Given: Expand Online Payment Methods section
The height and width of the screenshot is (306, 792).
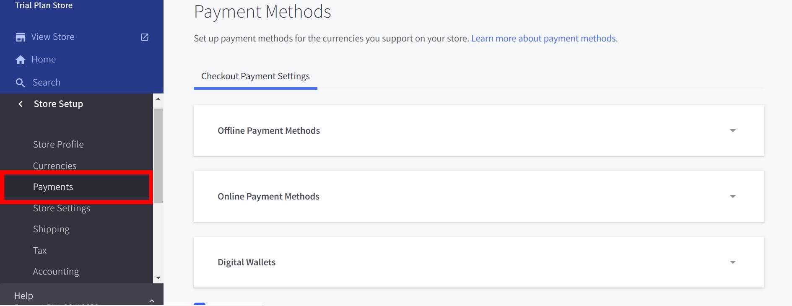Looking at the screenshot, I should (x=732, y=197).
